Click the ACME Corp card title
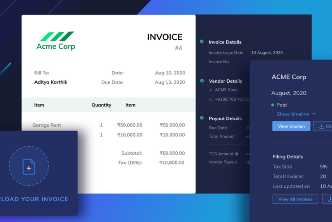This screenshot has height=222, width=332. coord(289,77)
